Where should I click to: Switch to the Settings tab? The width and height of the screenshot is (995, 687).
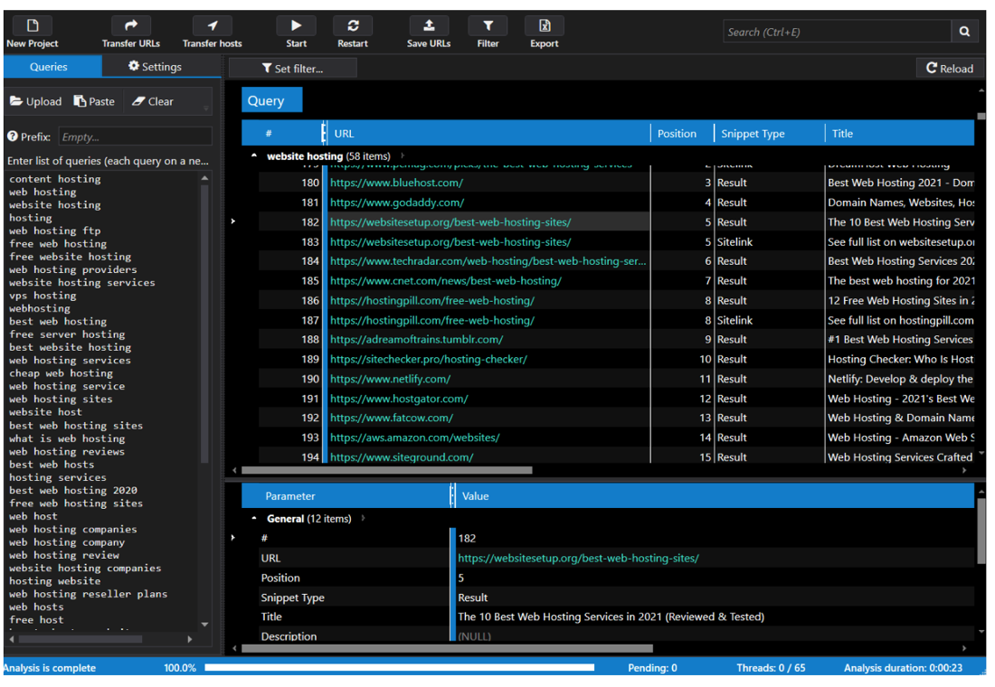(156, 67)
